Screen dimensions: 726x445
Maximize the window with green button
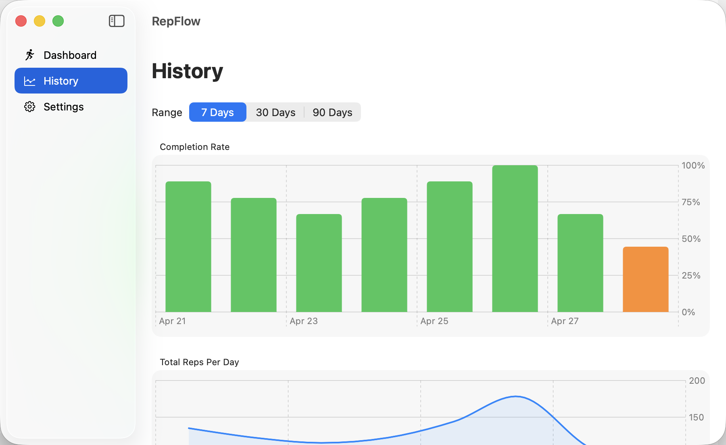click(x=58, y=21)
